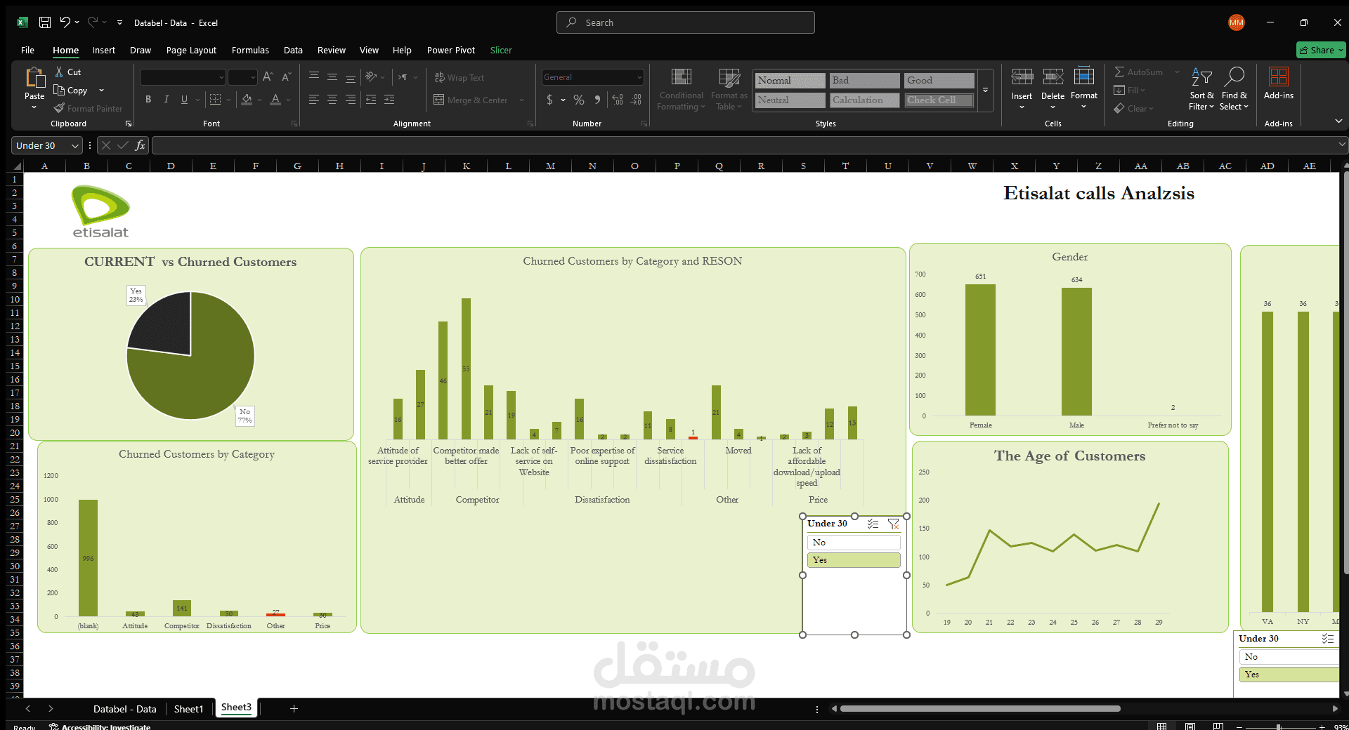Click the Save icon in title bar

(45, 22)
